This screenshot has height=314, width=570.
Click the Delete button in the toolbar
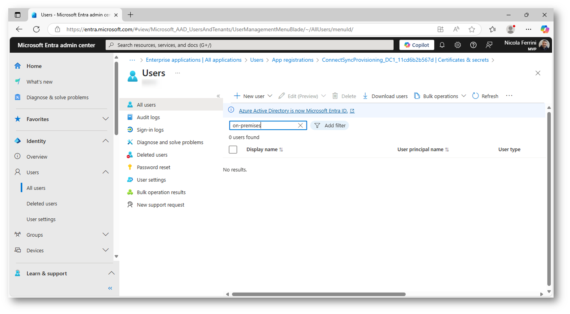pos(344,96)
